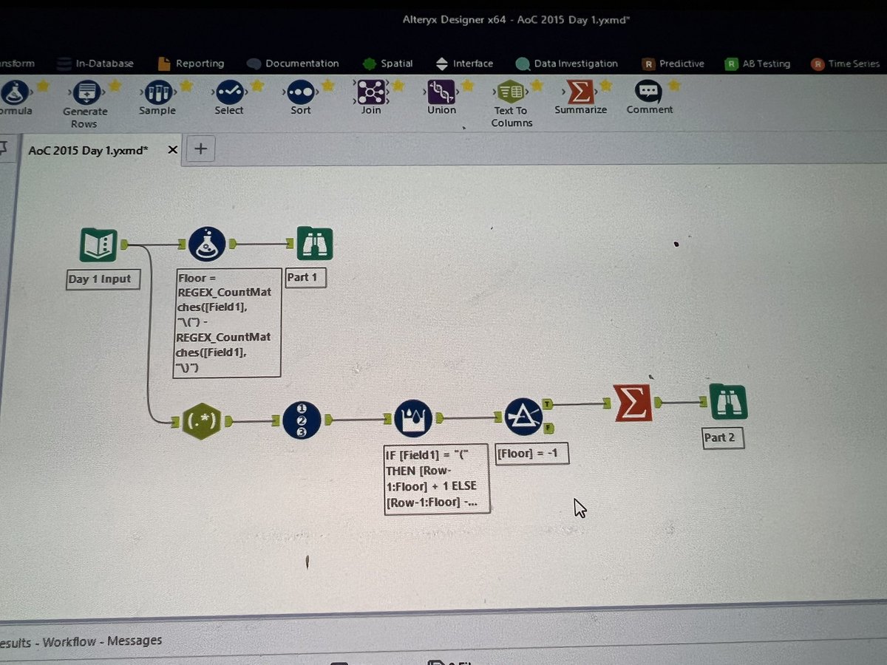Open the Time Series tool category
This screenshot has width=887, height=665.
pyautogui.click(x=846, y=64)
